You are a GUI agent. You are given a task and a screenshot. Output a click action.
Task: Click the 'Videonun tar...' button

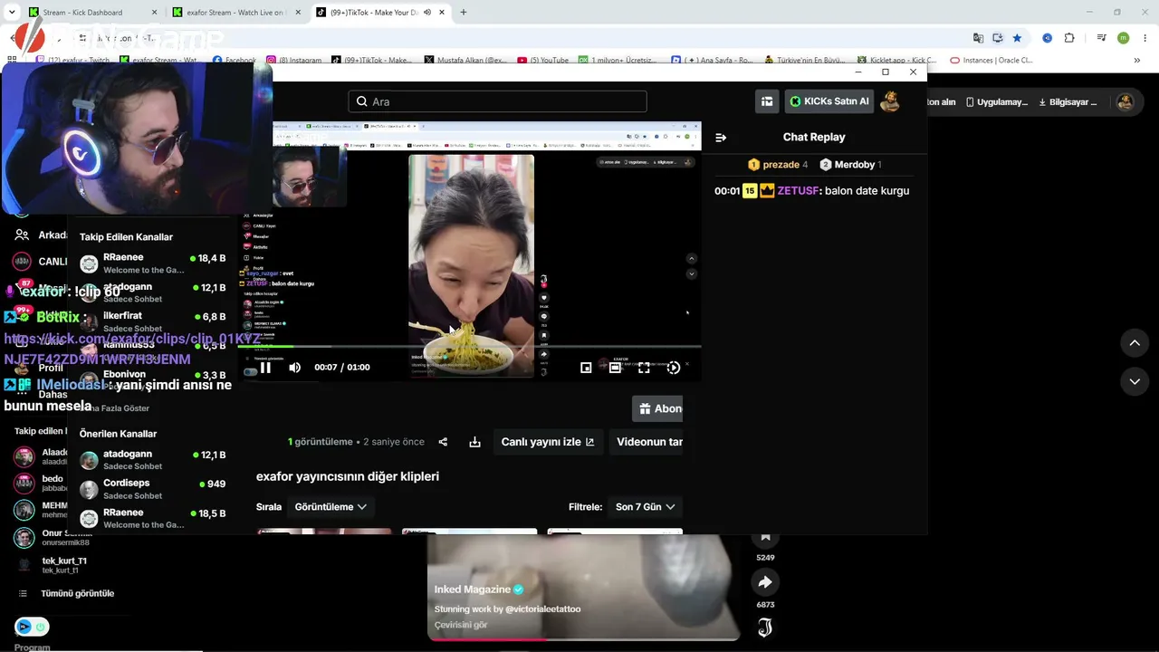[x=647, y=442]
